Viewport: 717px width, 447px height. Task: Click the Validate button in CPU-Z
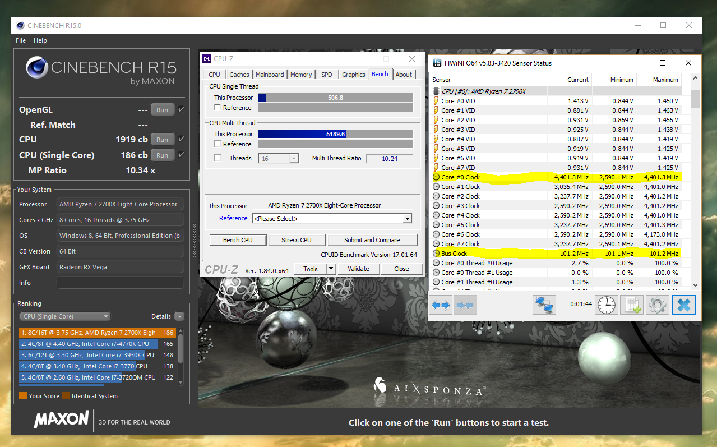[x=358, y=269]
